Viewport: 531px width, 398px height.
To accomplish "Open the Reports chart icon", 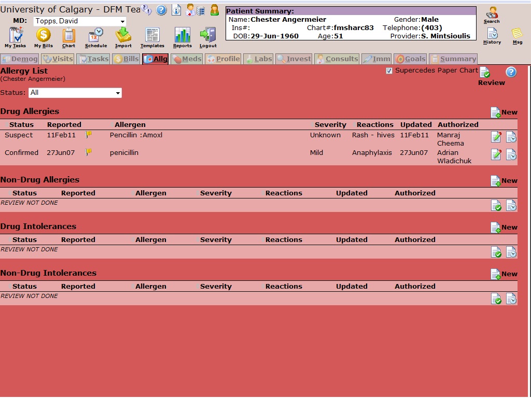I will click(182, 36).
